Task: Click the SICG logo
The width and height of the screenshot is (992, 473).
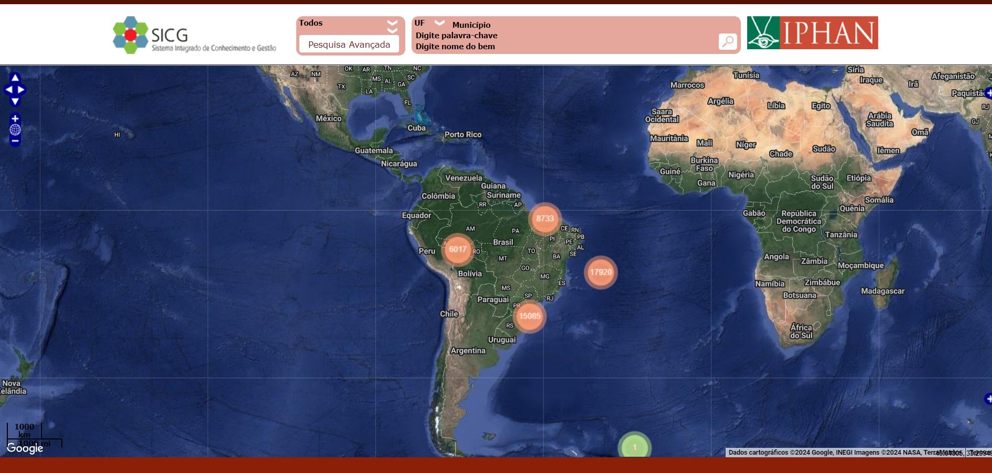Action: coord(194,35)
